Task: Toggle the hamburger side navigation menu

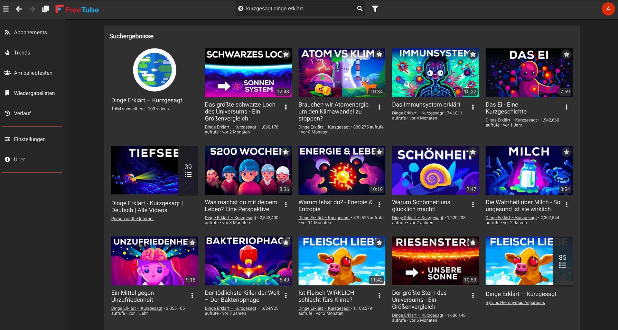Action: 6,9
